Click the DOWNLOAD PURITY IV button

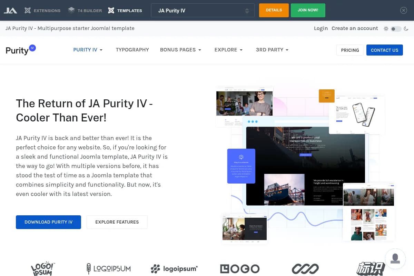coord(48,222)
